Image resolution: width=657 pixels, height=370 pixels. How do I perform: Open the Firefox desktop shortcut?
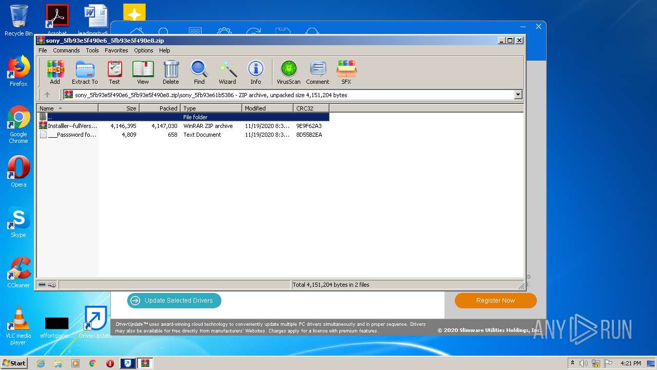click(x=18, y=71)
